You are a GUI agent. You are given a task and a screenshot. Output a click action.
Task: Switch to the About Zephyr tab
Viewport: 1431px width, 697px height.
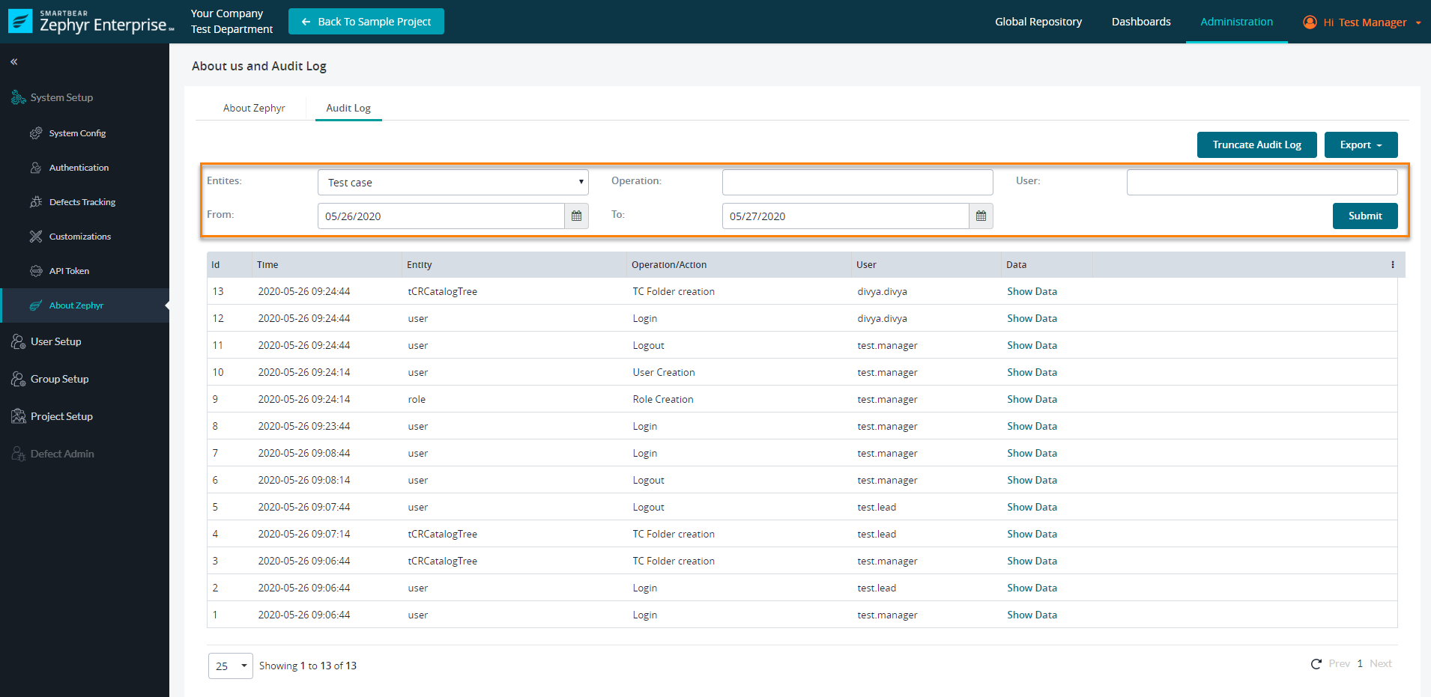pyautogui.click(x=254, y=109)
